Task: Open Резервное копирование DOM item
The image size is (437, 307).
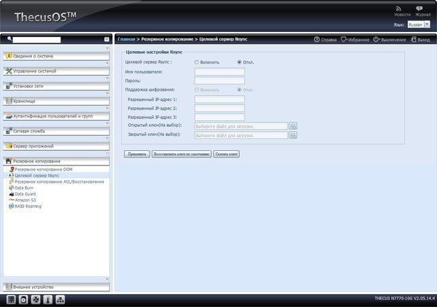Action: [43, 169]
